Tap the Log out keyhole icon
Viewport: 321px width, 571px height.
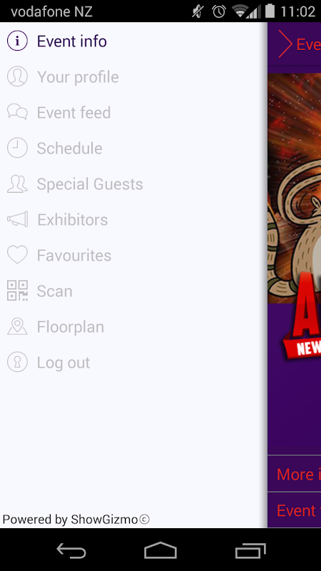pyautogui.click(x=17, y=362)
